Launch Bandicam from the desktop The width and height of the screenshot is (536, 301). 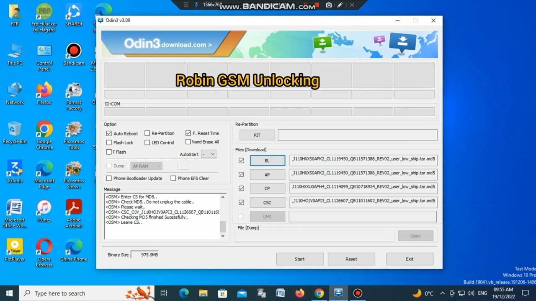tap(74, 54)
